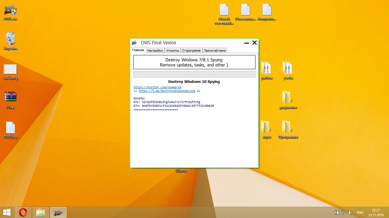Screen dimensions: 389x218
Task: Select the игры folder icon
Action: [266, 129]
